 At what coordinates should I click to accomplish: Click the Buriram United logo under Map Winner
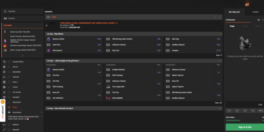(x=49, y=39)
